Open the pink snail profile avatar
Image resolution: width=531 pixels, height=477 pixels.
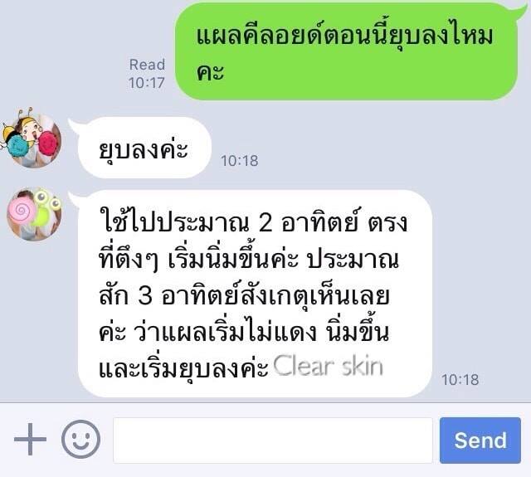pyautogui.click(x=34, y=214)
